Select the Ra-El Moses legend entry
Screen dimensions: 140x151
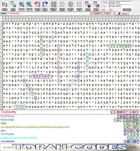tap(8, 116)
